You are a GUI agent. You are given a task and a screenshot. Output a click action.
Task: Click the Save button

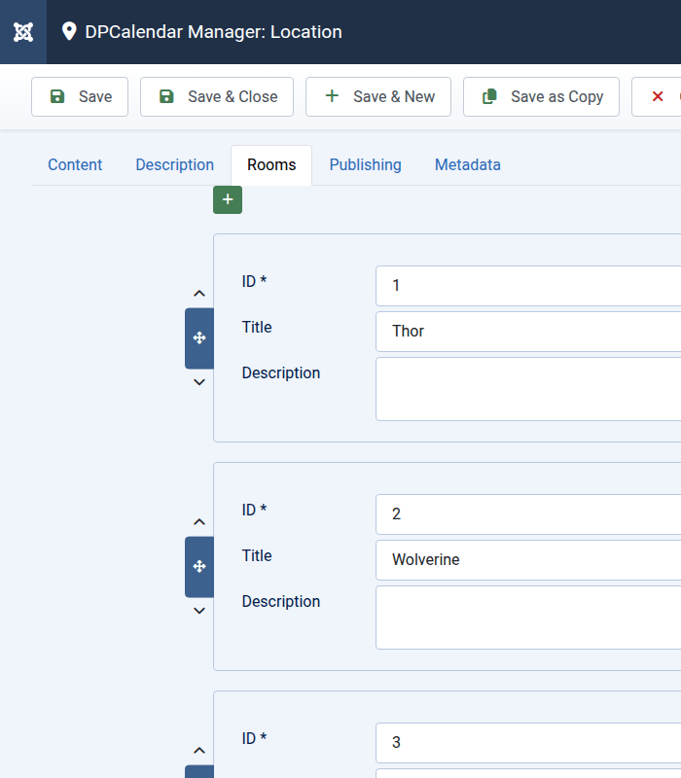pyautogui.click(x=80, y=97)
